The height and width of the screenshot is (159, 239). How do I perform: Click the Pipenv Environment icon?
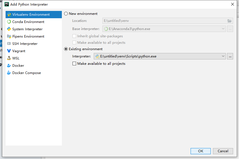point(9,36)
